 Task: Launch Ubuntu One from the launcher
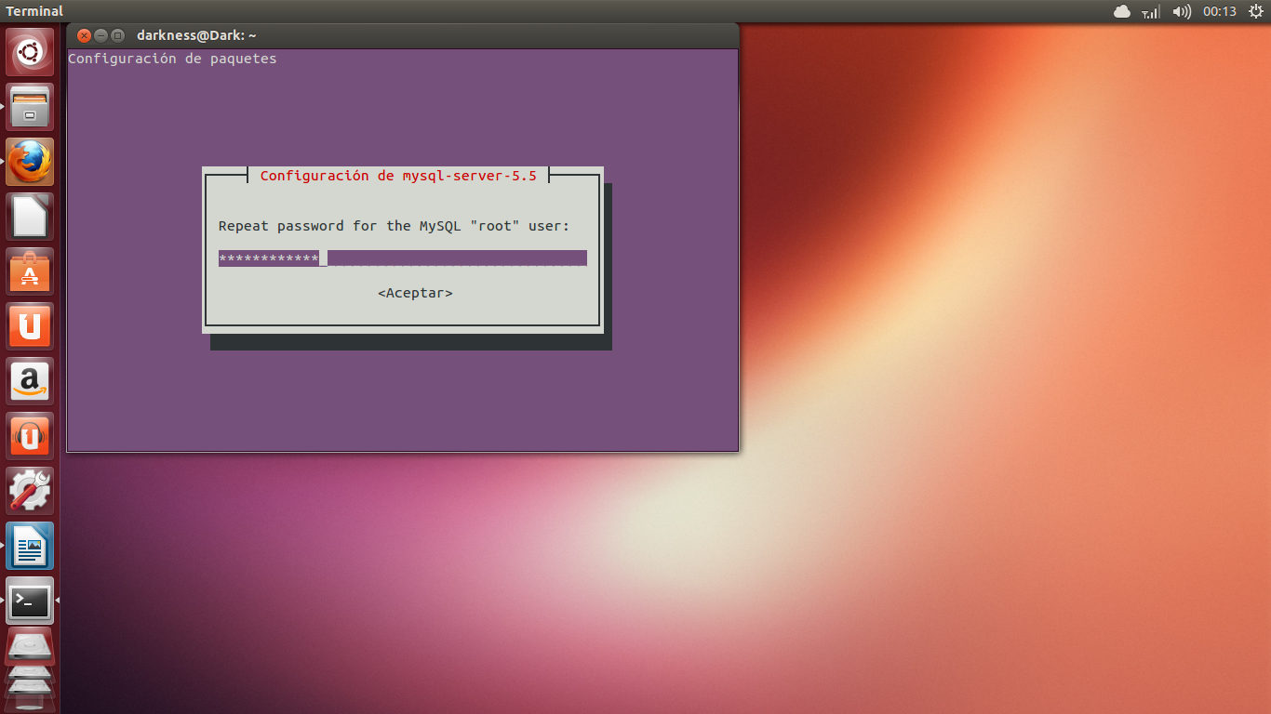click(x=29, y=326)
